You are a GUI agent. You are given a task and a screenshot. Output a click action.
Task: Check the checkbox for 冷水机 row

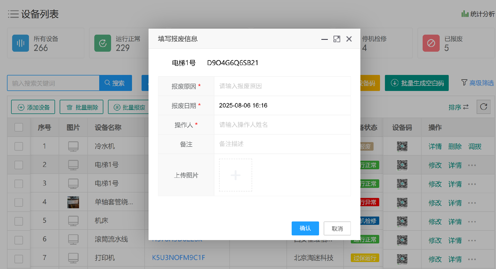coord(19,146)
